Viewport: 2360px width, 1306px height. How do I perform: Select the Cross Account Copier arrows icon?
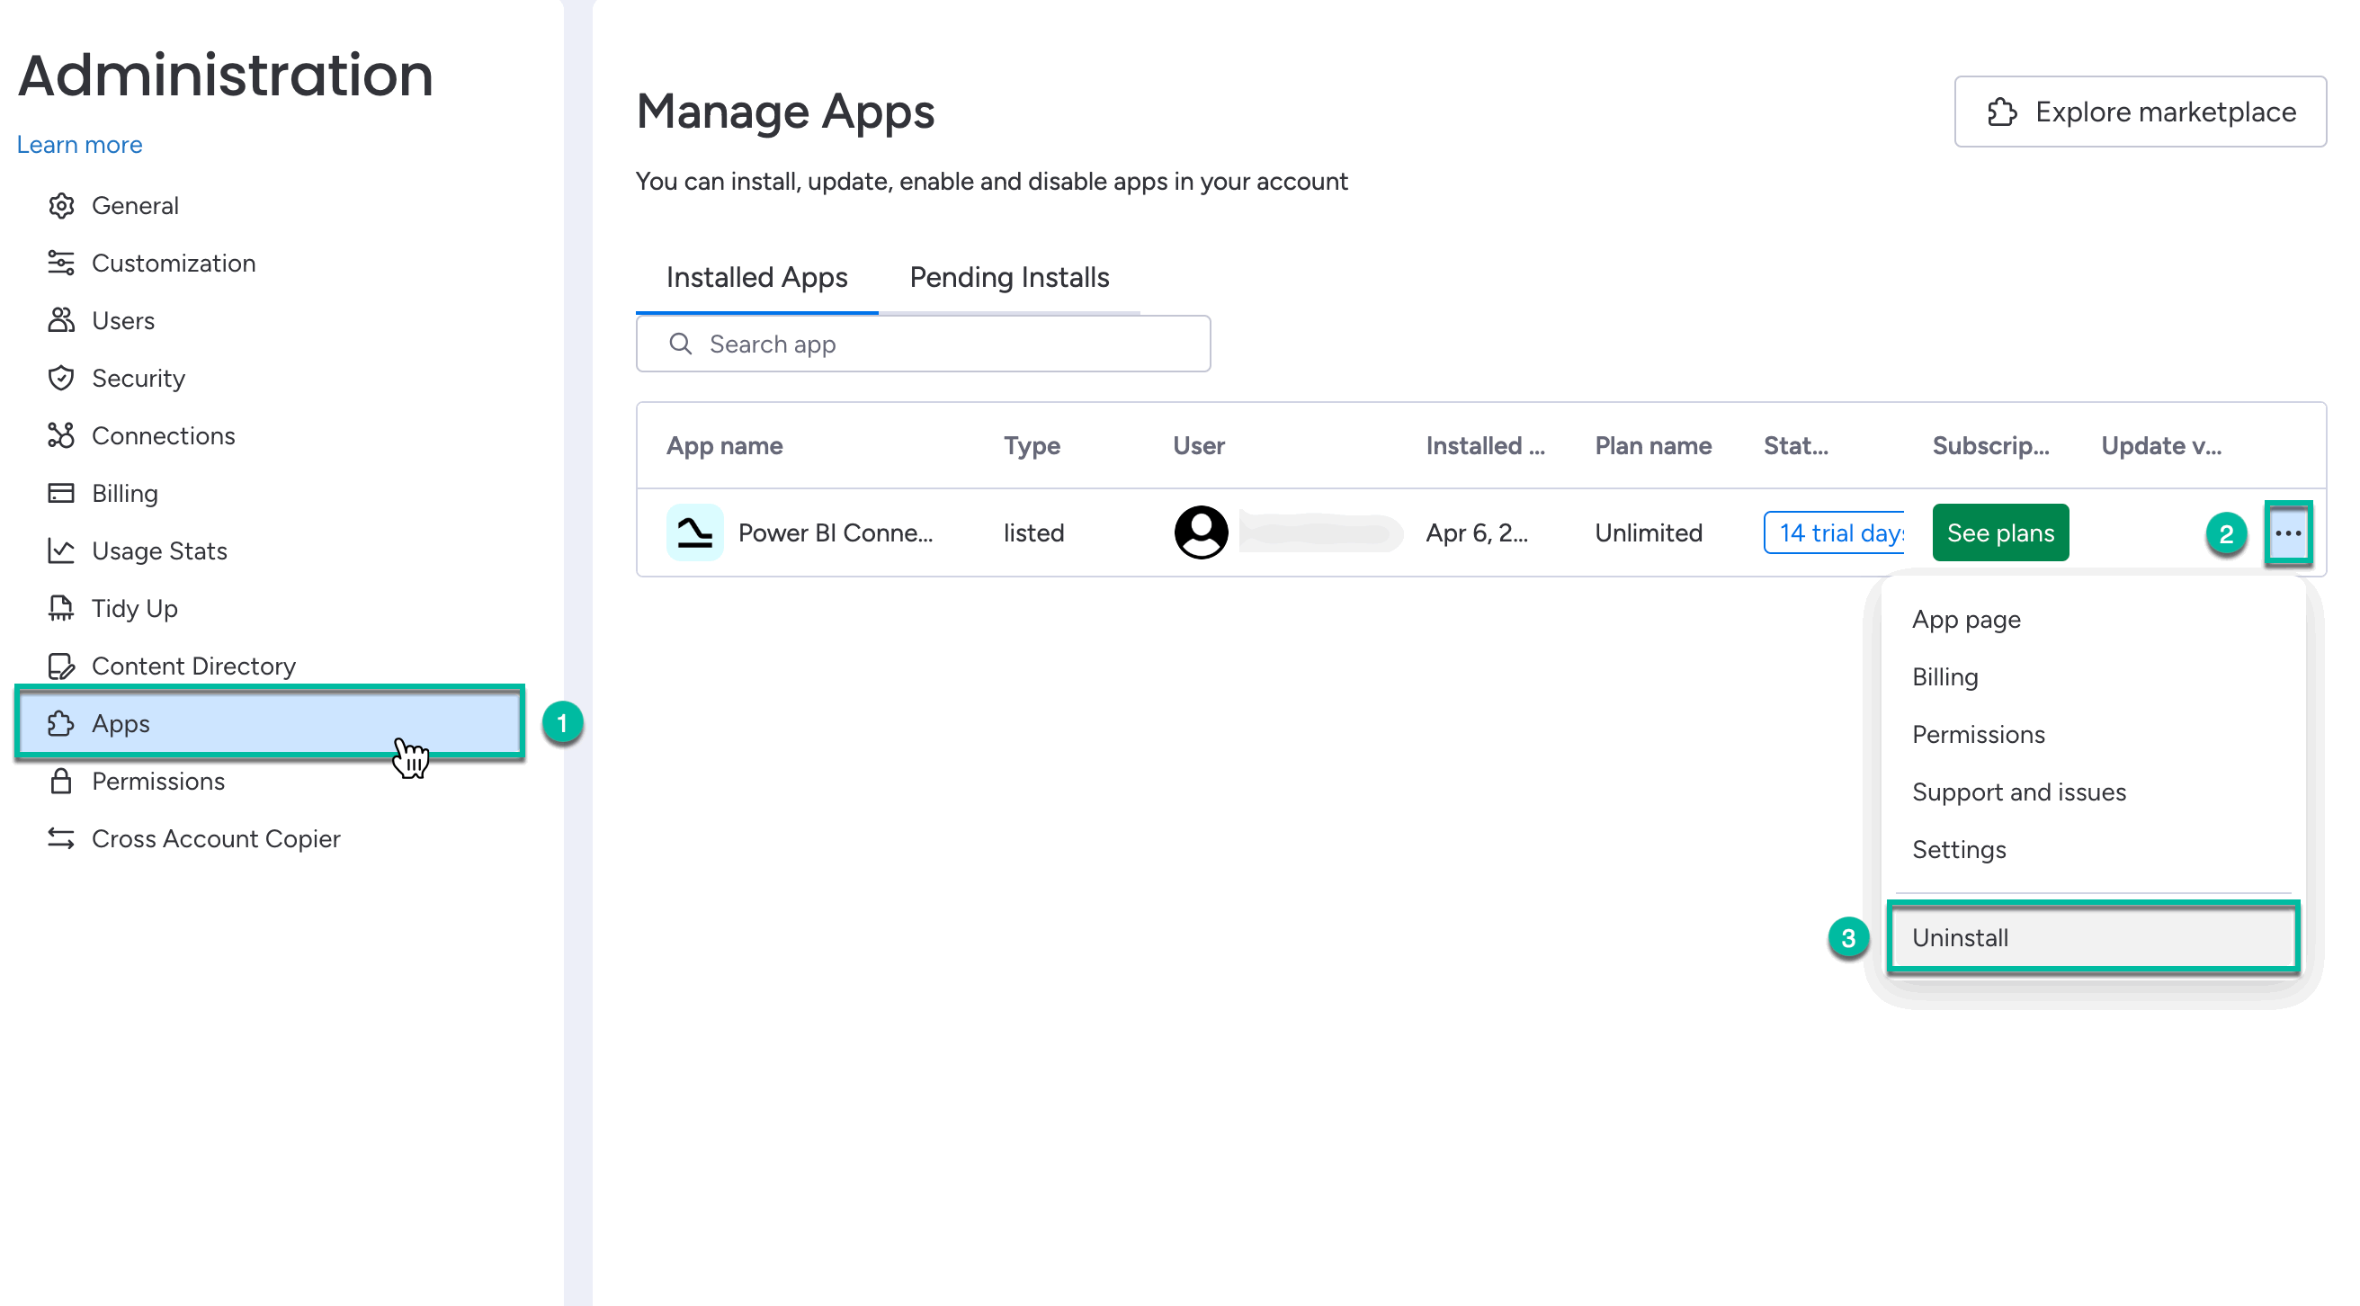[x=60, y=837]
